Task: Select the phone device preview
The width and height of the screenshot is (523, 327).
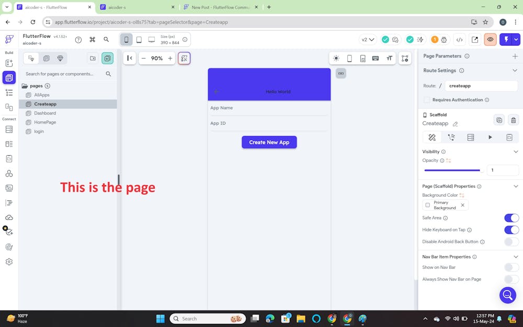Action: pos(127,40)
